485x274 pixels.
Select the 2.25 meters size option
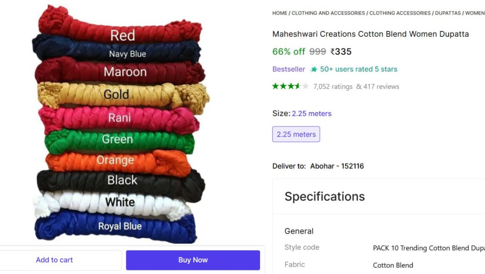[296, 134]
